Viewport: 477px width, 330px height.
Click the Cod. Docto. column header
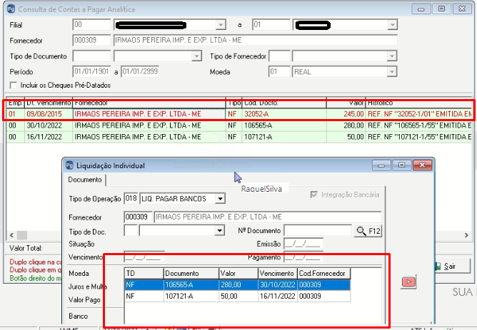tap(284, 103)
